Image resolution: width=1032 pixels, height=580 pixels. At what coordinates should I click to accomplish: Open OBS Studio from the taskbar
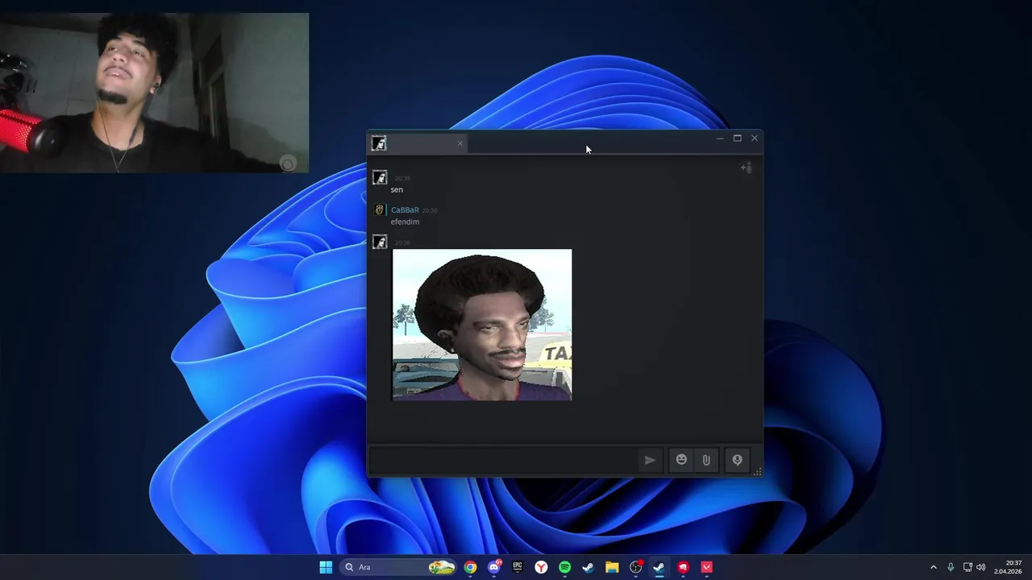tap(635, 567)
